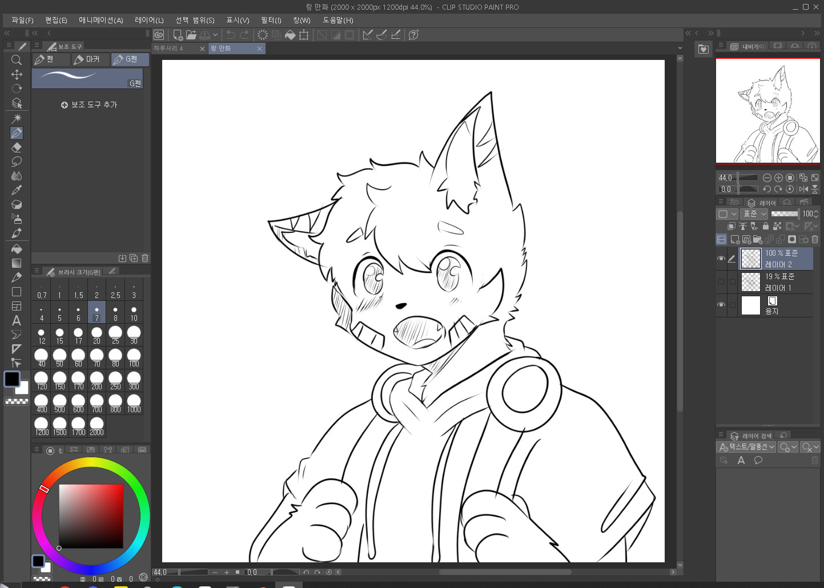Toggle Lock transparent pixels icon

pyautogui.click(x=777, y=226)
